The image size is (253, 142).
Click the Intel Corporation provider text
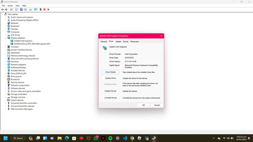[131, 54]
